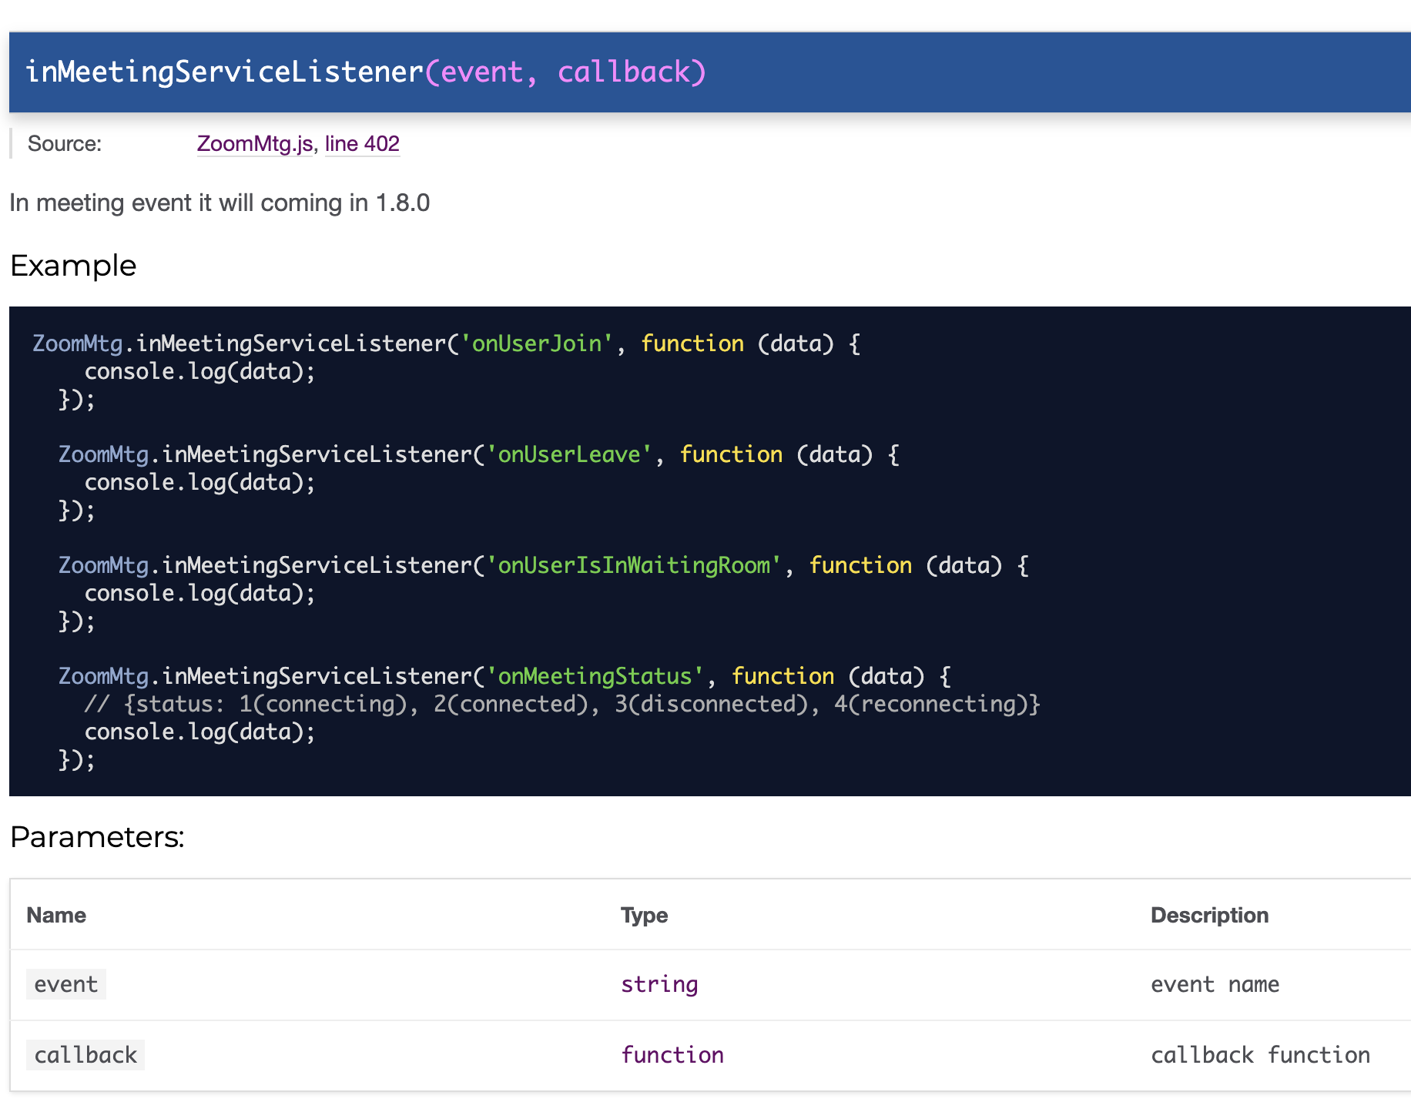1411x1112 pixels.
Task: Click the 'onUserLeave' string in code
Action: 569,454
